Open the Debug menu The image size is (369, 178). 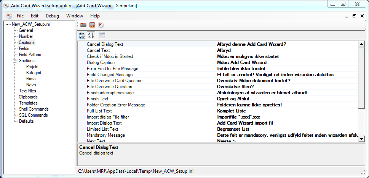52,16
